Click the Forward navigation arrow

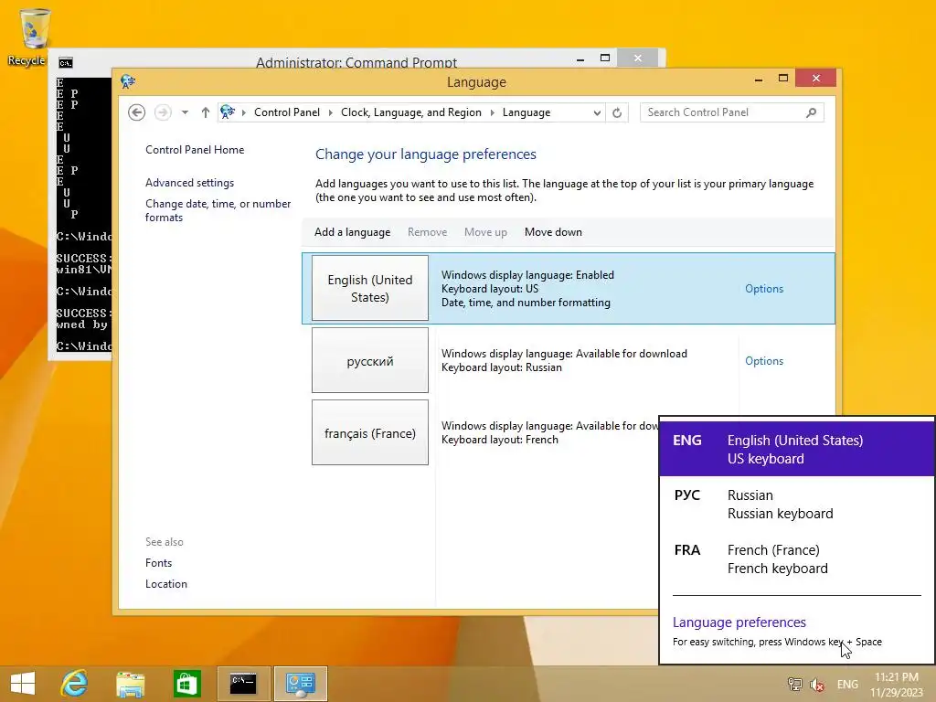pyautogui.click(x=163, y=112)
